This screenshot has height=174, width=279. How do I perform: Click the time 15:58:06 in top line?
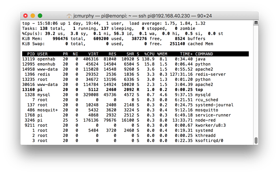pyautogui.click(x=47, y=23)
